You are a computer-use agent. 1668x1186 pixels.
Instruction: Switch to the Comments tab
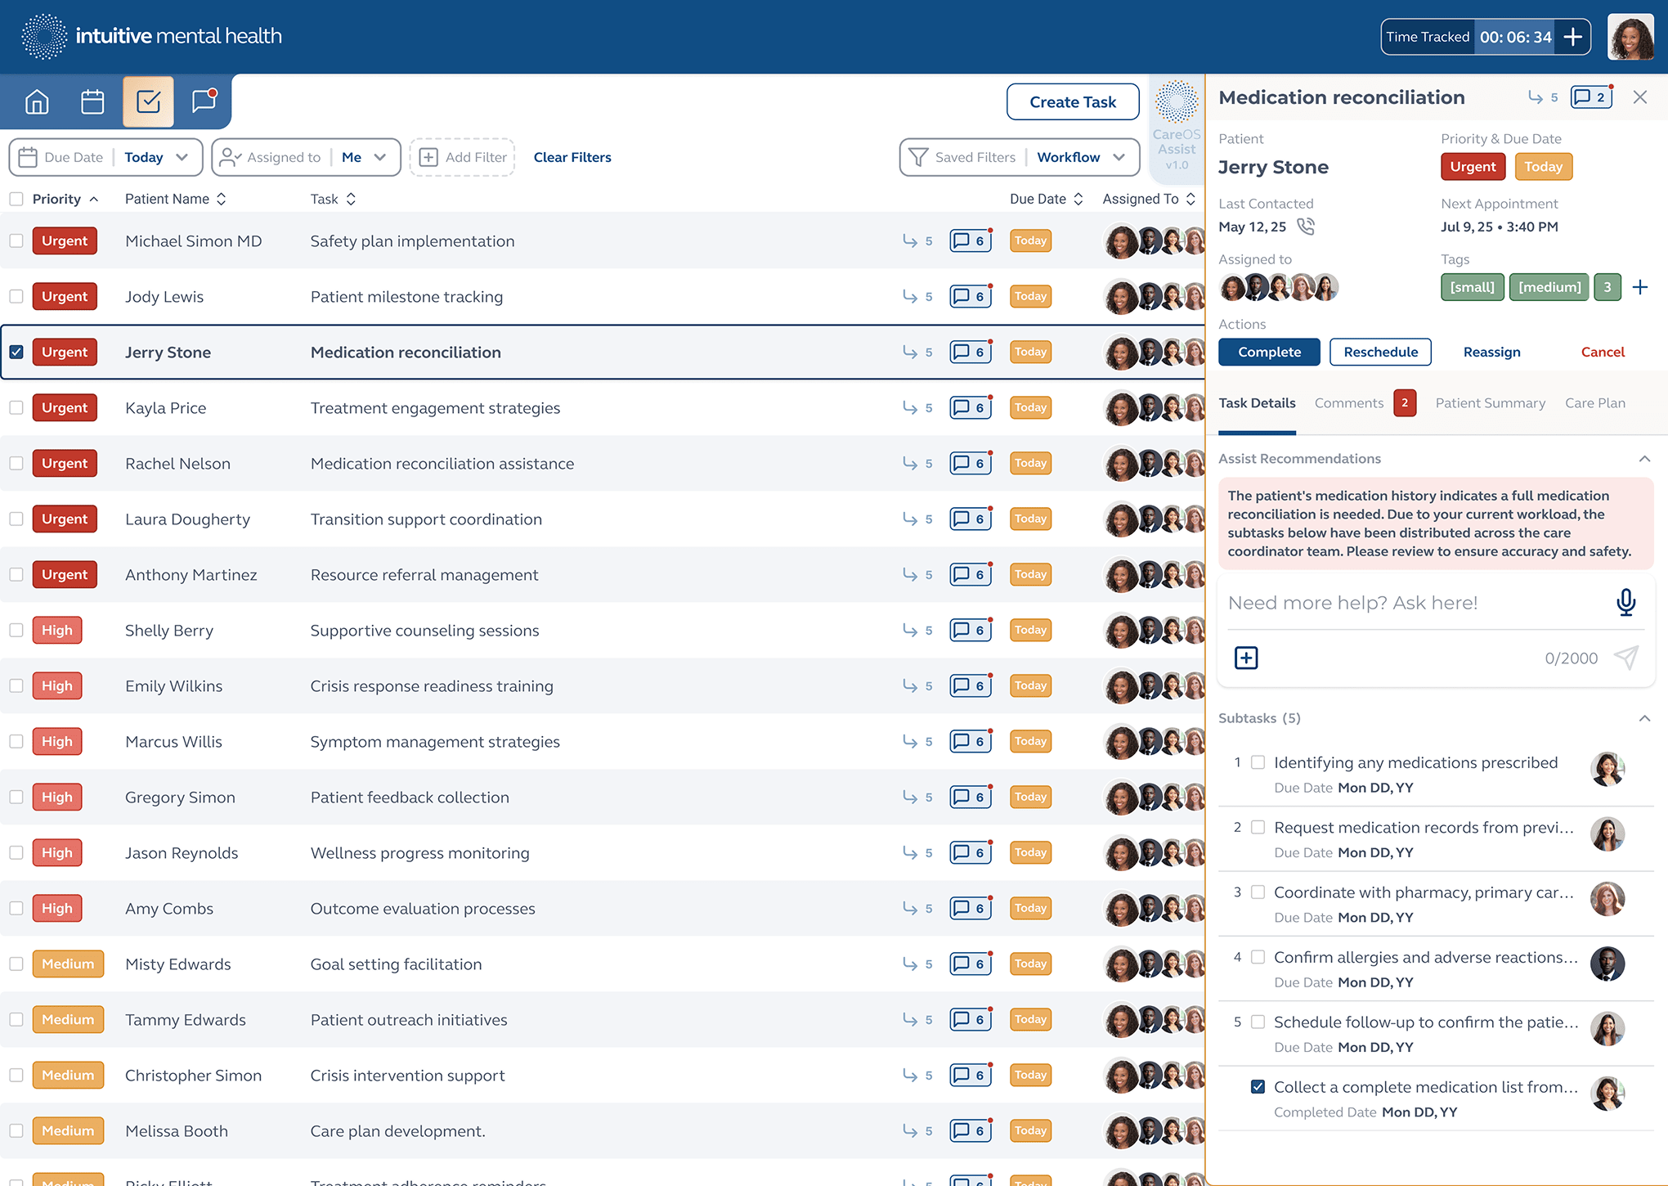pos(1349,403)
